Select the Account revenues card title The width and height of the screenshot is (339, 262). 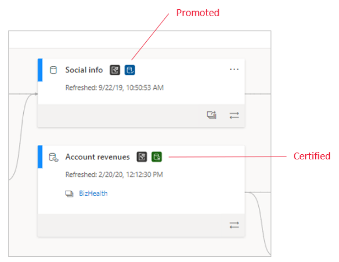[x=98, y=157]
